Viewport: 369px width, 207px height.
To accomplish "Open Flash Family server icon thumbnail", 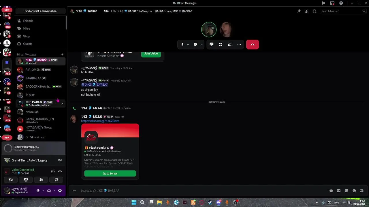I will point(91,138).
